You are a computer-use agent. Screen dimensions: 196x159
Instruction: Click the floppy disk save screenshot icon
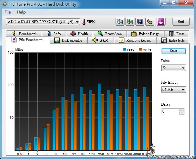tap(140, 22)
